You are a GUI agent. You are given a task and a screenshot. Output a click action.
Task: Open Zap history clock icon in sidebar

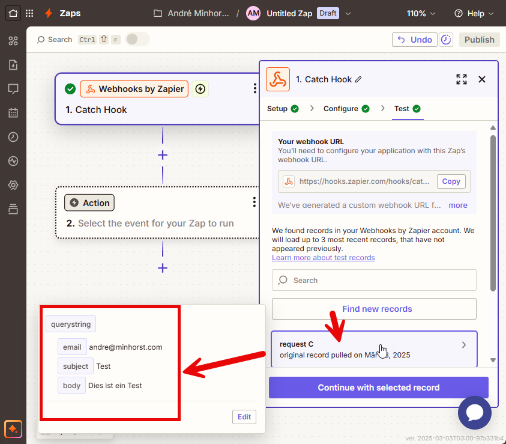(13, 137)
